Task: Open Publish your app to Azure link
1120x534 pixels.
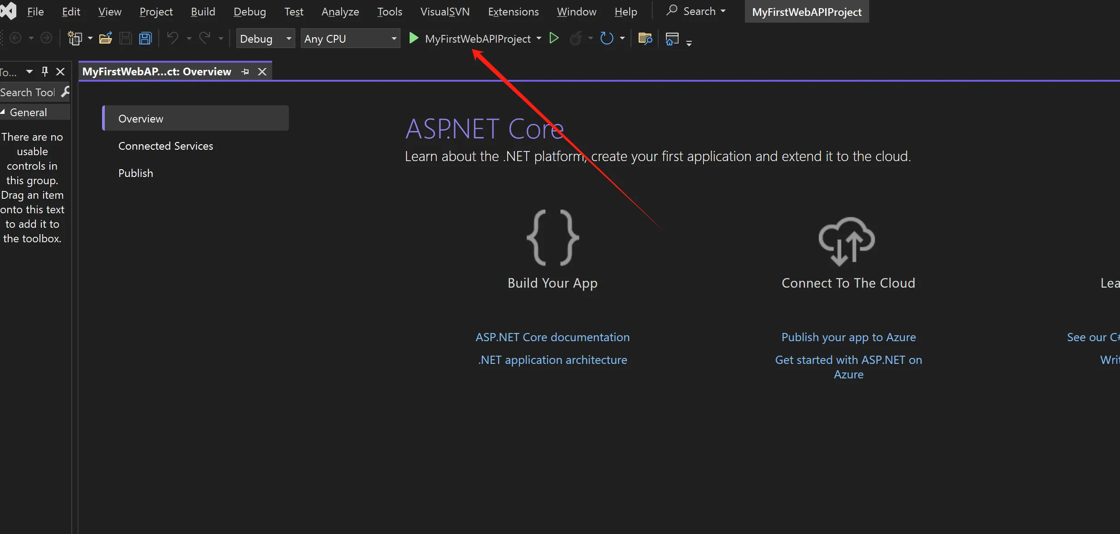Action: click(848, 337)
